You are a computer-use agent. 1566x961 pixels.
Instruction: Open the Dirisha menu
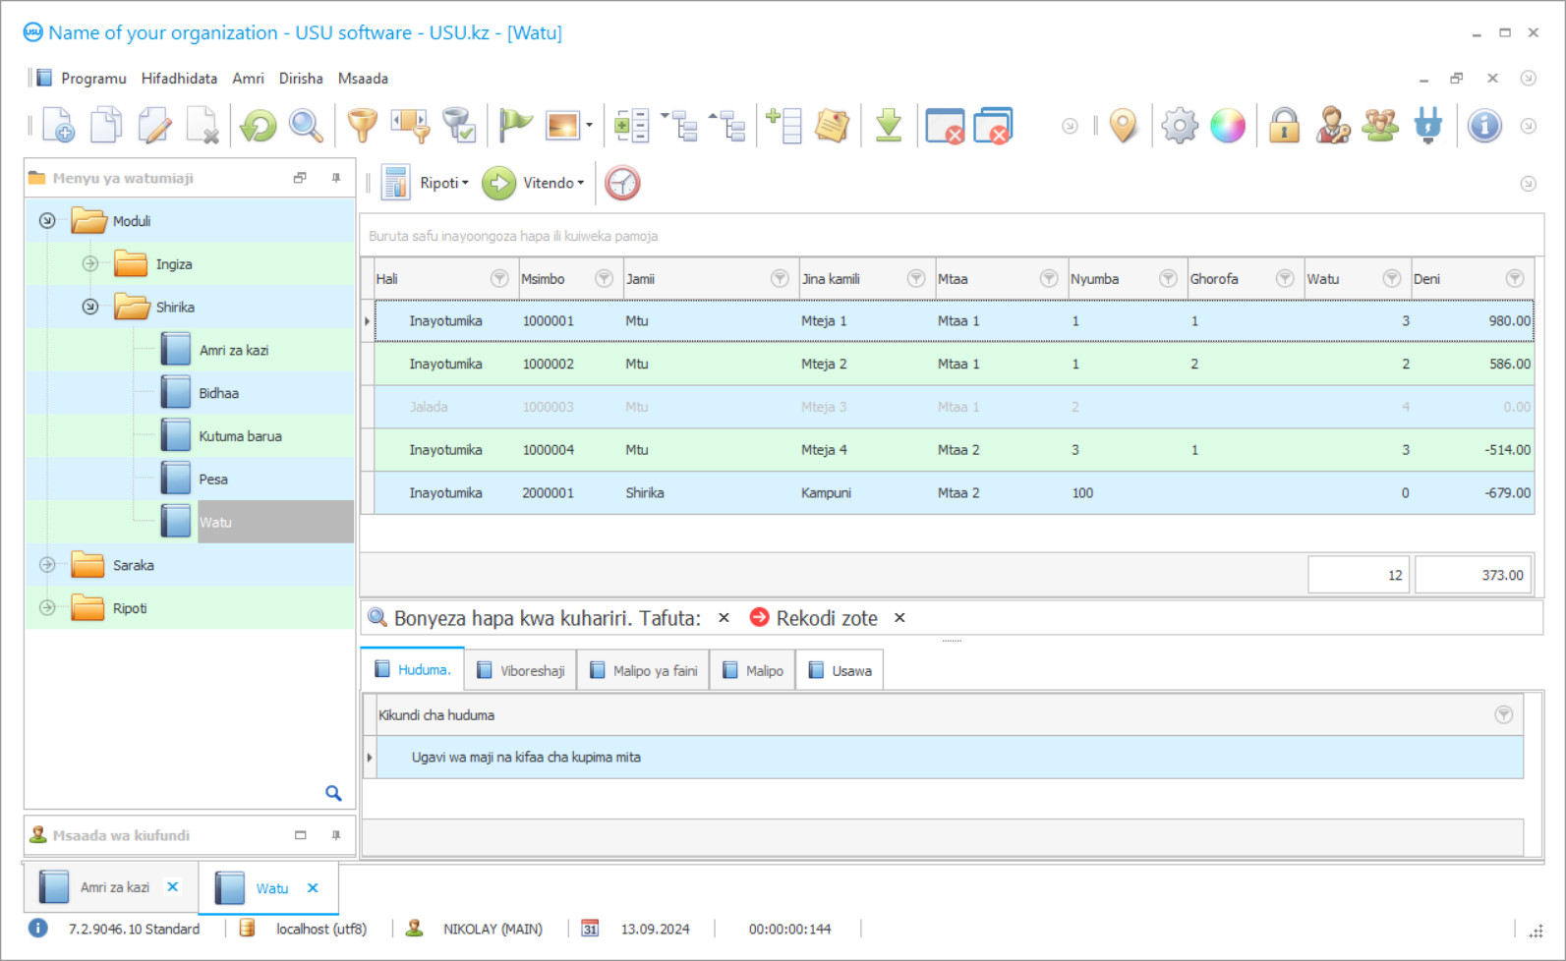[301, 79]
